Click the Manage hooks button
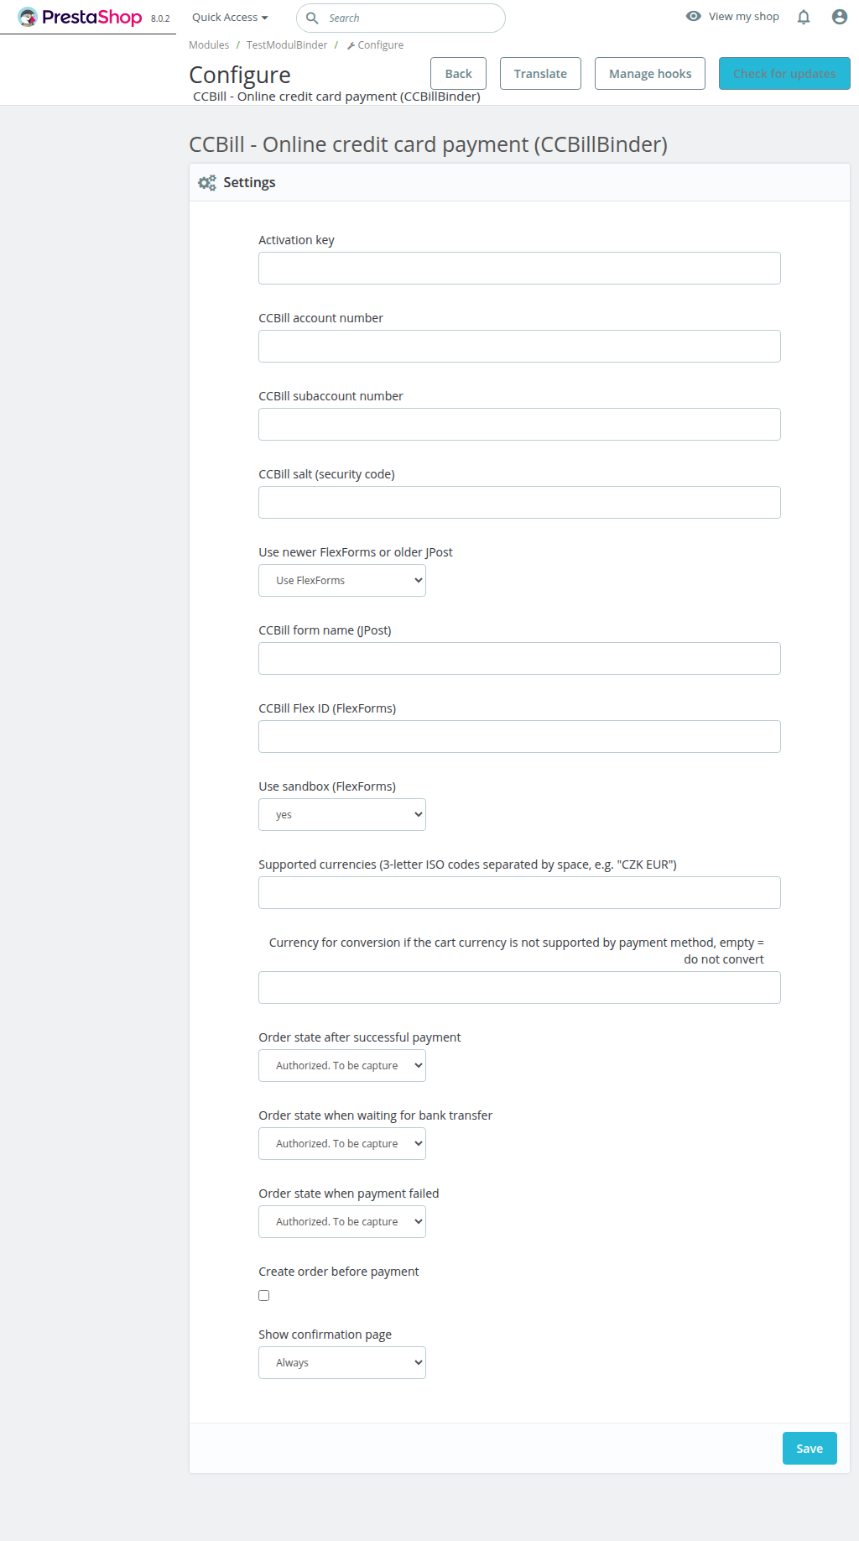Screen dimensions: 859x1541 point(650,74)
